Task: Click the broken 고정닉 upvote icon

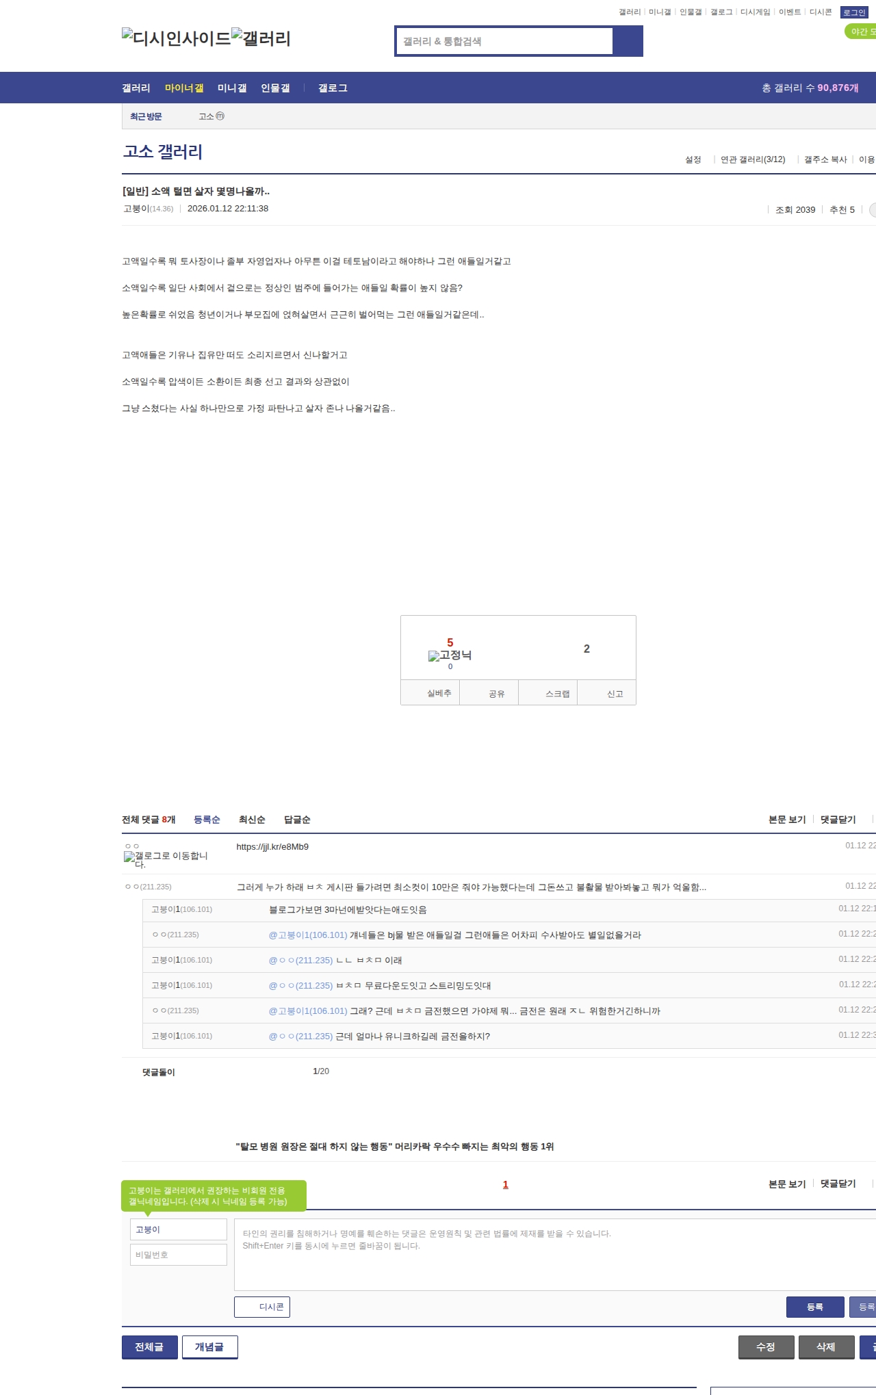Action: (449, 655)
